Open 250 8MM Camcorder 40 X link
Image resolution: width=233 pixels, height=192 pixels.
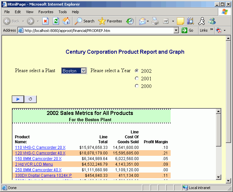pyautogui.click(x=38, y=170)
